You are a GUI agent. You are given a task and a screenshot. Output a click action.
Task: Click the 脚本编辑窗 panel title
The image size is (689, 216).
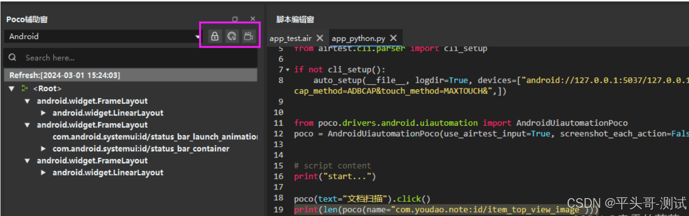(295, 19)
